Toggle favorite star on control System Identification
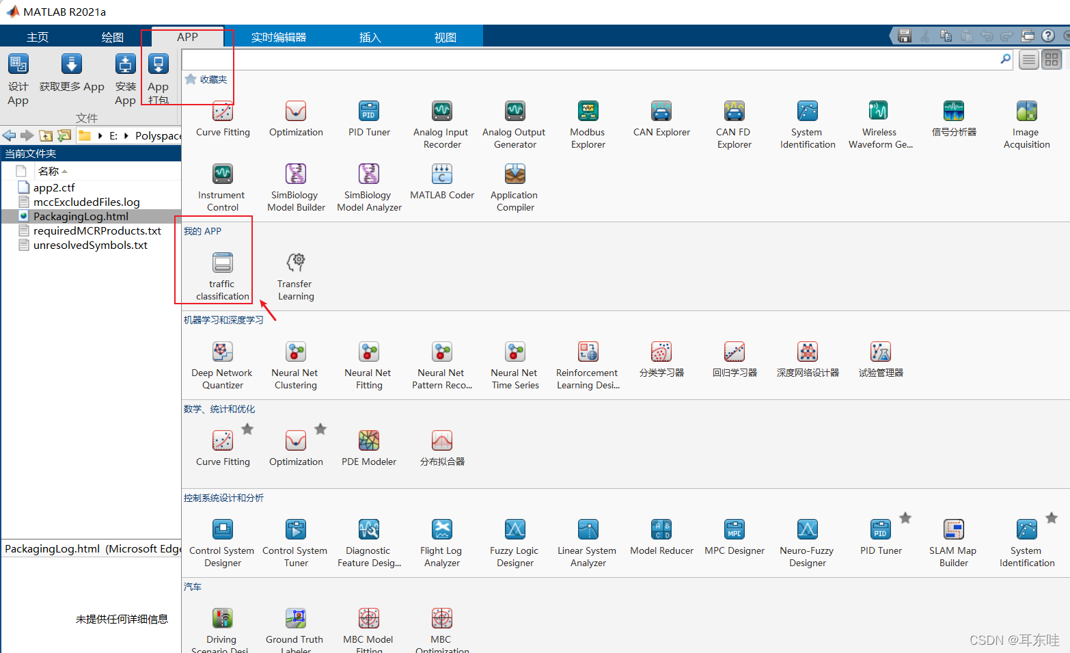Image resolution: width=1070 pixels, height=653 pixels. pyautogui.click(x=1052, y=518)
